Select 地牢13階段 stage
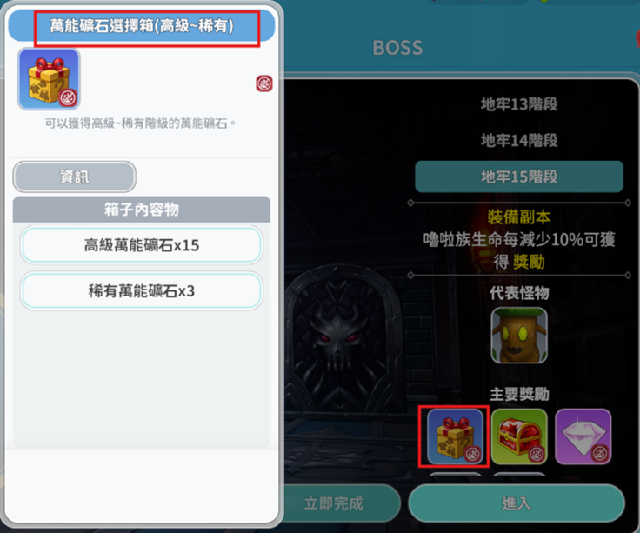 pos(519,104)
